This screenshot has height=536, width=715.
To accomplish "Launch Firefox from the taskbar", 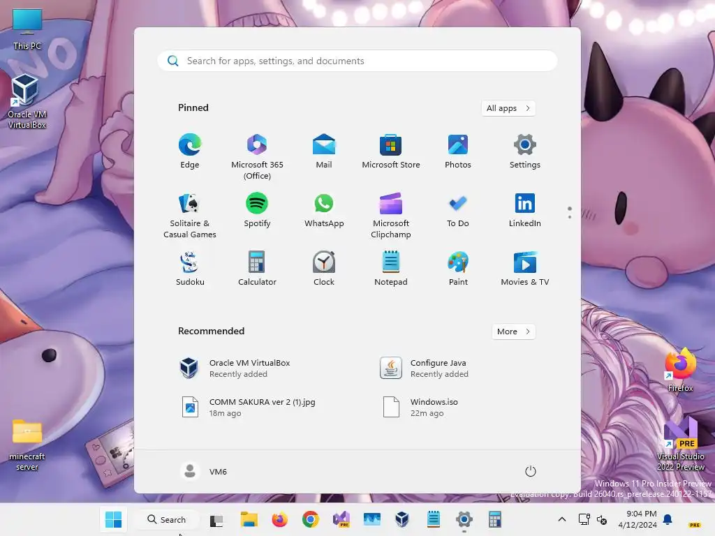I will (279, 519).
